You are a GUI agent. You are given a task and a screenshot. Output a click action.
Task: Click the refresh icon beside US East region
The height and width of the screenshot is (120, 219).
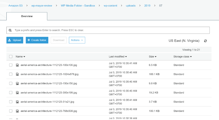point(205,41)
